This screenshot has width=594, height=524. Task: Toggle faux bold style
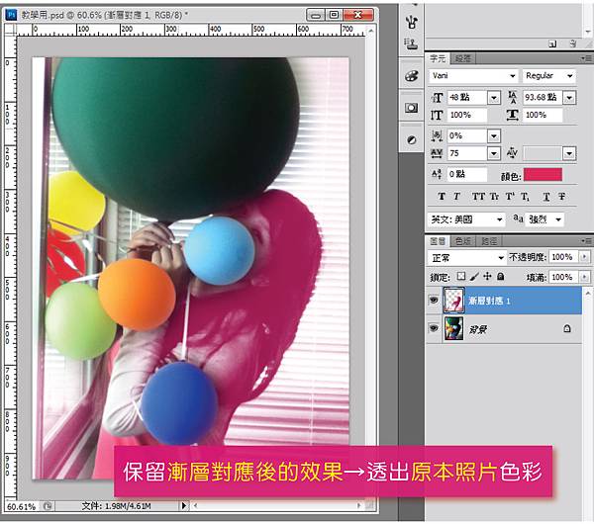[x=442, y=197]
